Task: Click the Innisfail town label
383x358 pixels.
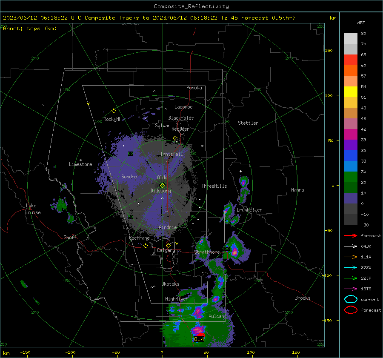Action: tap(171, 154)
